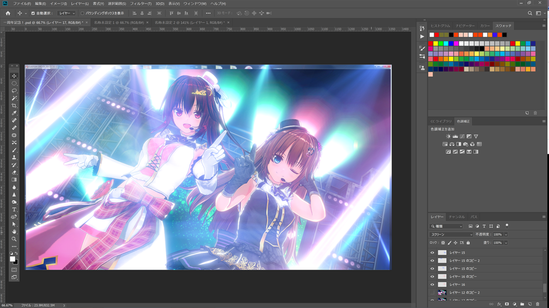The image size is (549, 308).
Task: Hide レイヤー 15 のコピー eye icon
Action: coord(432,269)
